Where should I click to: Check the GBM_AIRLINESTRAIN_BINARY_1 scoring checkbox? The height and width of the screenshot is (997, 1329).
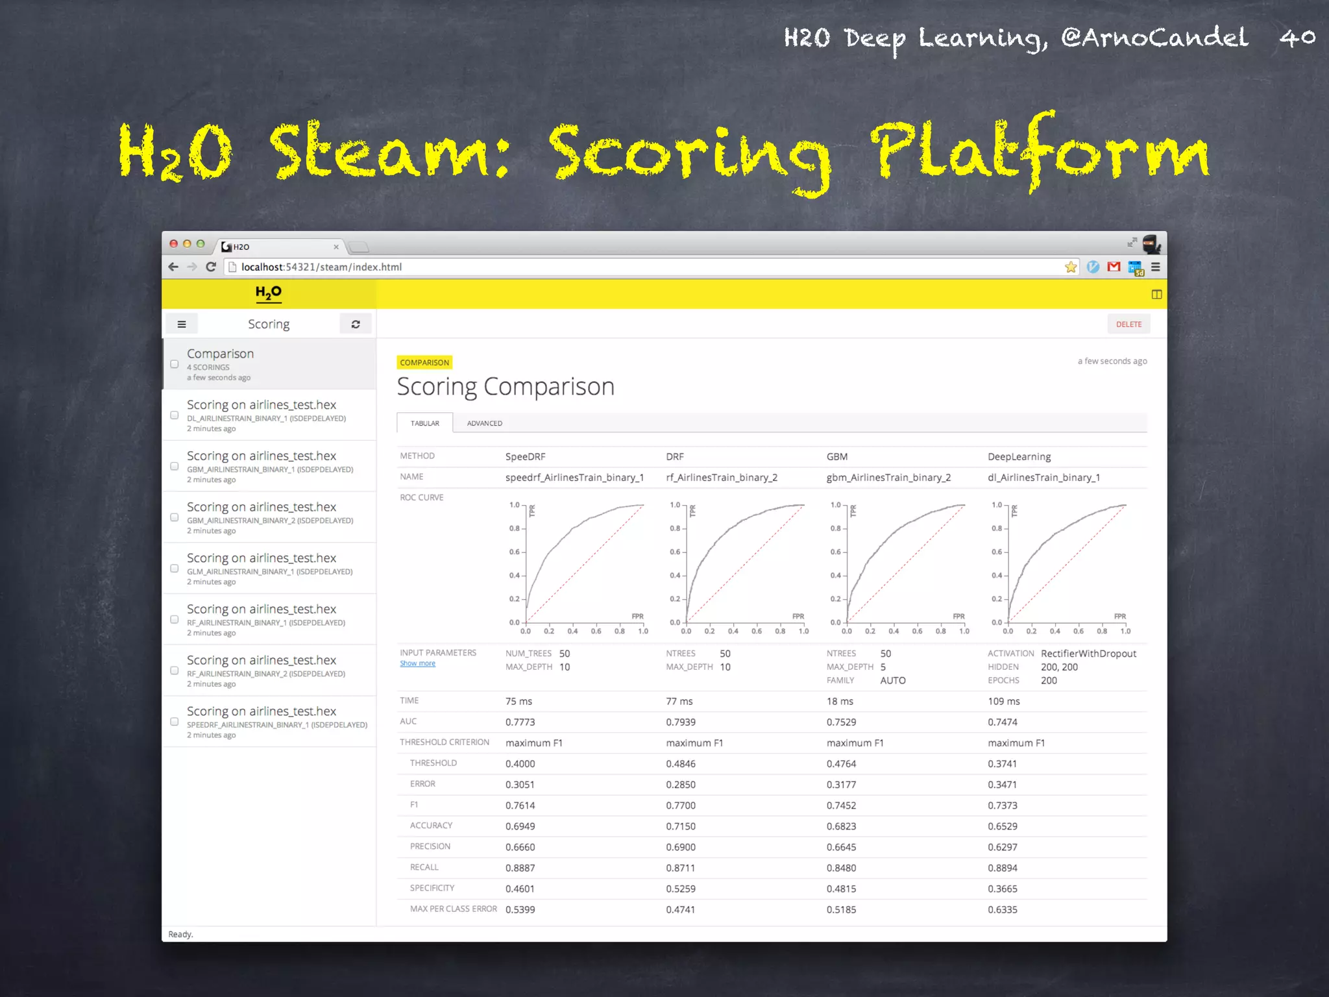(174, 466)
